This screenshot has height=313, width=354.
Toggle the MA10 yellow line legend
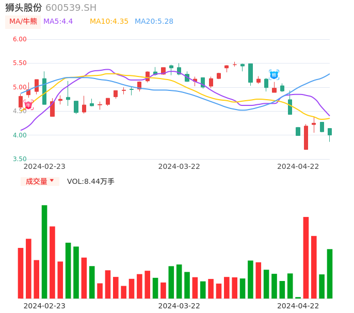pos(109,22)
